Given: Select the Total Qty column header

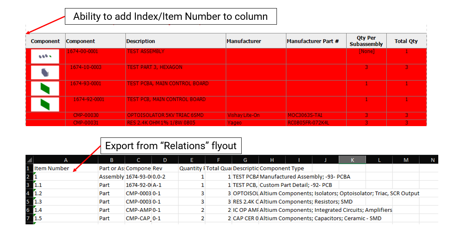Looking at the screenshot, I should 406,41.
